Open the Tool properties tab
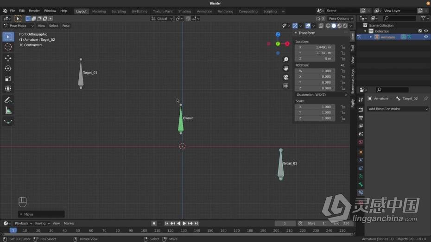Viewport: 431px width, 242px height. [361, 100]
